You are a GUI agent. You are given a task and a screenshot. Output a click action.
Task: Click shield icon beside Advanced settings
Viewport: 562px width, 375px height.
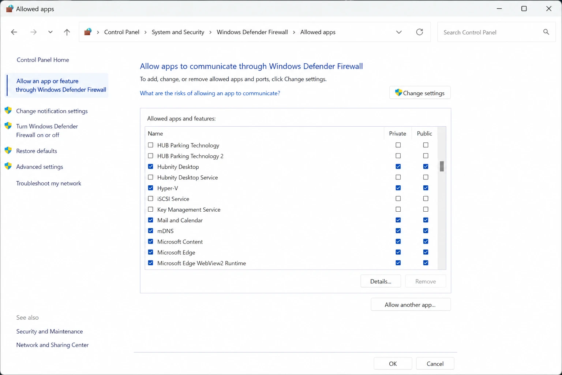[8, 166]
